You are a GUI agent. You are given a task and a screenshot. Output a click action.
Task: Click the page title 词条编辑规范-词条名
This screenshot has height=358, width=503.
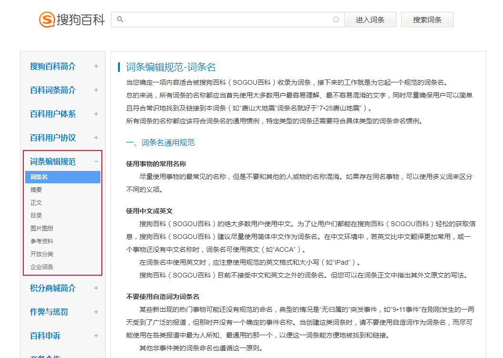coord(171,67)
